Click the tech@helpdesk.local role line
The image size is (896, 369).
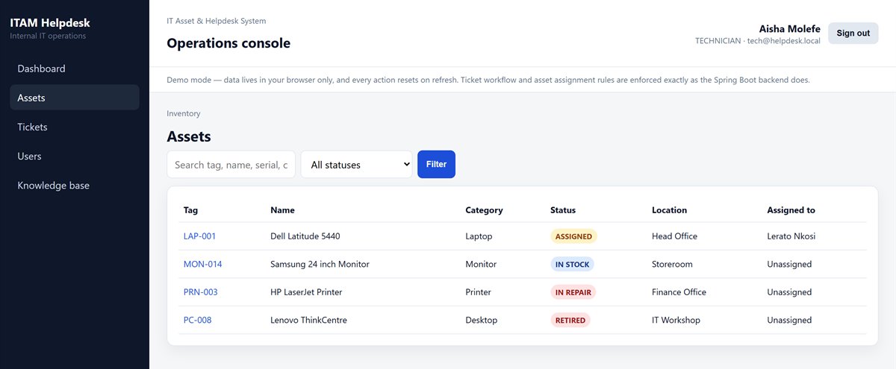point(758,41)
